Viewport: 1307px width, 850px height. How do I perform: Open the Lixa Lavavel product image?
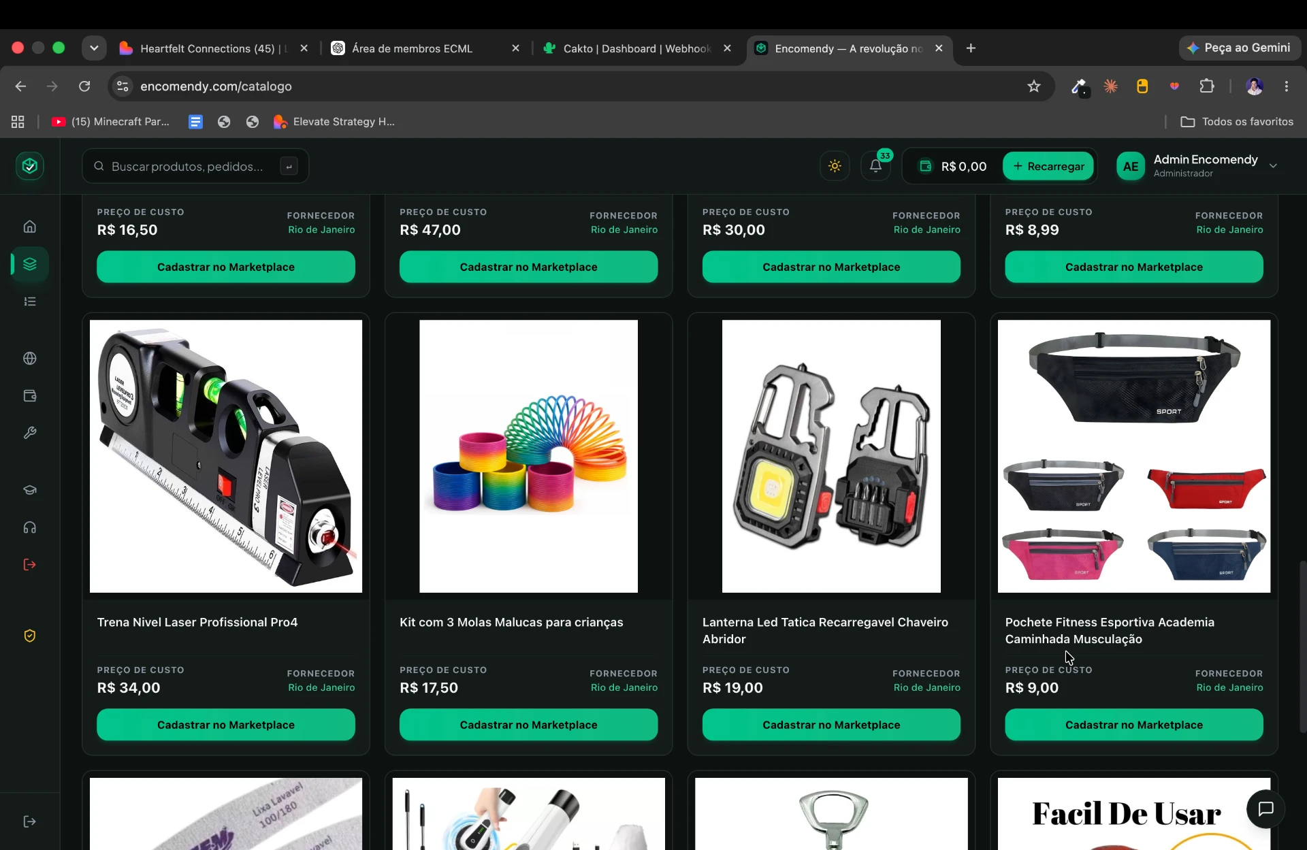226,814
